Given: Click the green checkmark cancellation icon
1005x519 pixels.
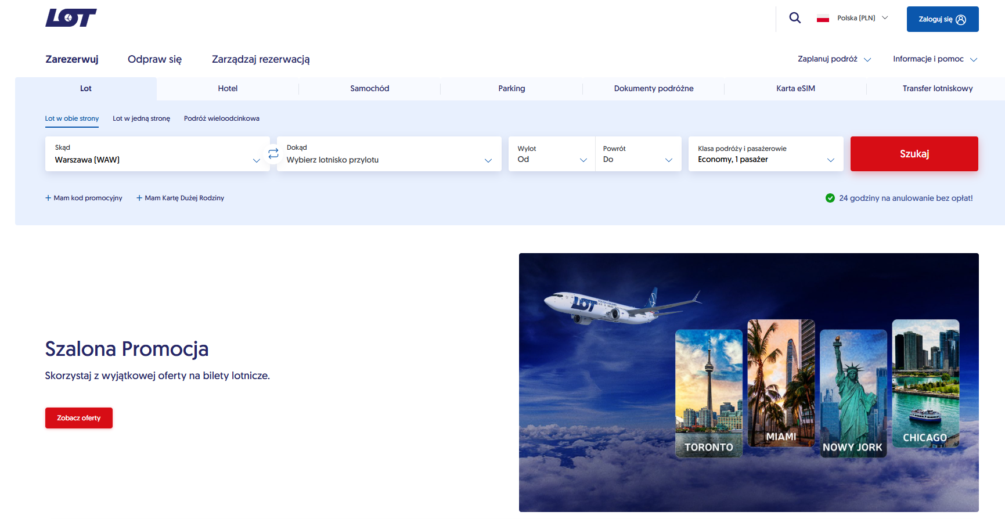Looking at the screenshot, I should pyautogui.click(x=830, y=198).
